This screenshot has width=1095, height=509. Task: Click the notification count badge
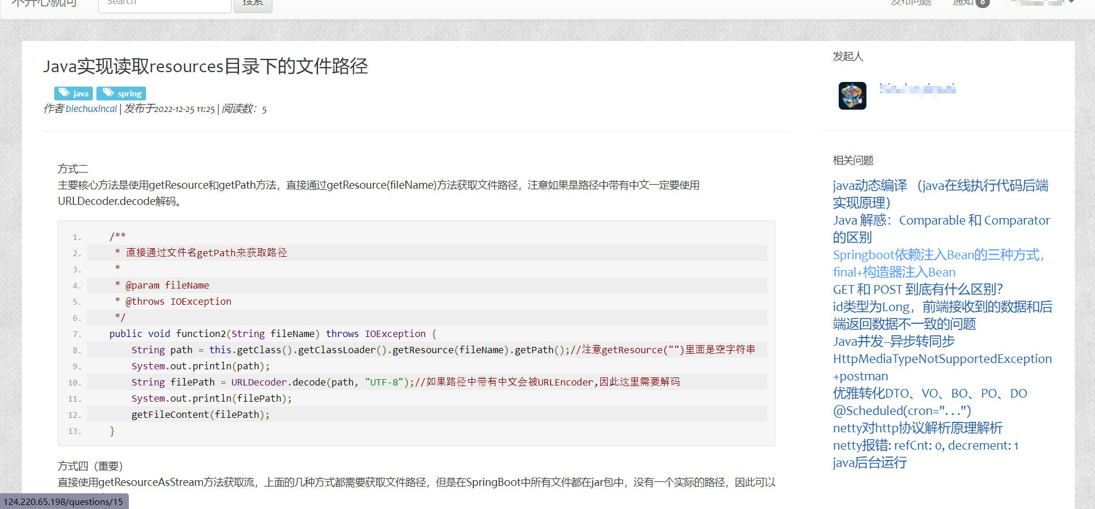(x=982, y=3)
